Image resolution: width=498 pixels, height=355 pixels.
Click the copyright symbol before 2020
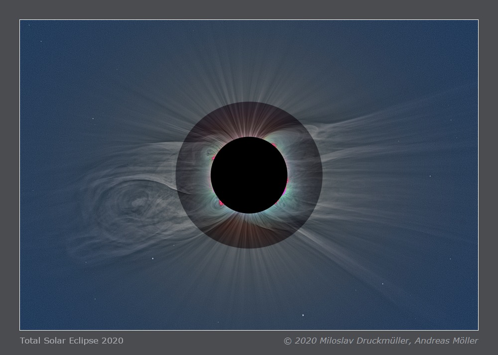click(287, 341)
